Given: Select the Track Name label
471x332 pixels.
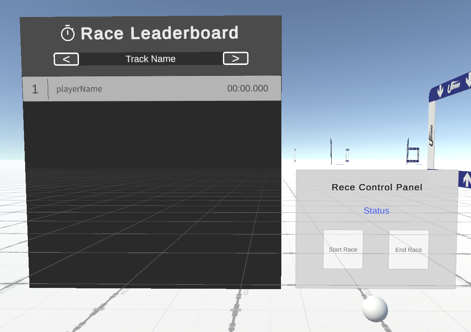Looking at the screenshot, I should click(x=151, y=59).
